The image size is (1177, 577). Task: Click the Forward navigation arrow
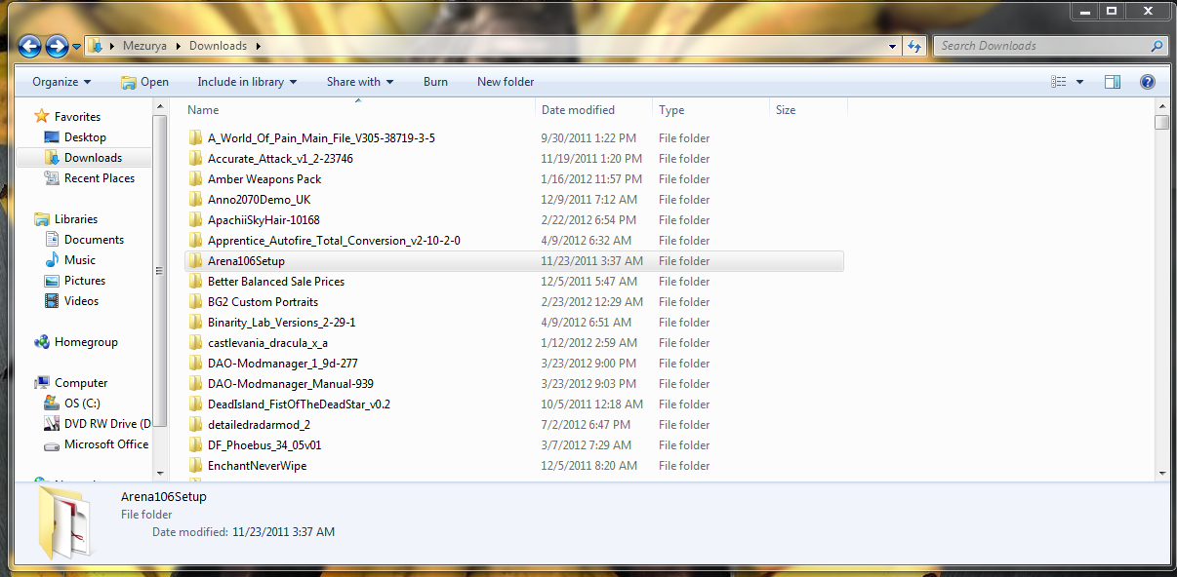[57, 46]
